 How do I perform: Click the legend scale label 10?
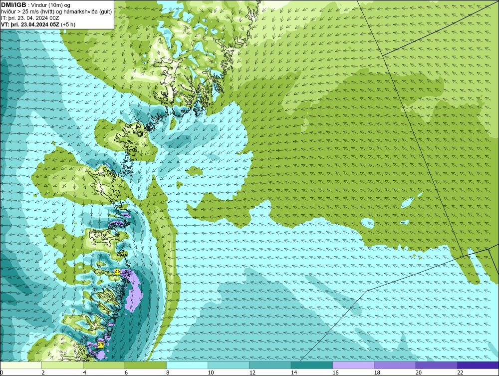coord(211,373)
